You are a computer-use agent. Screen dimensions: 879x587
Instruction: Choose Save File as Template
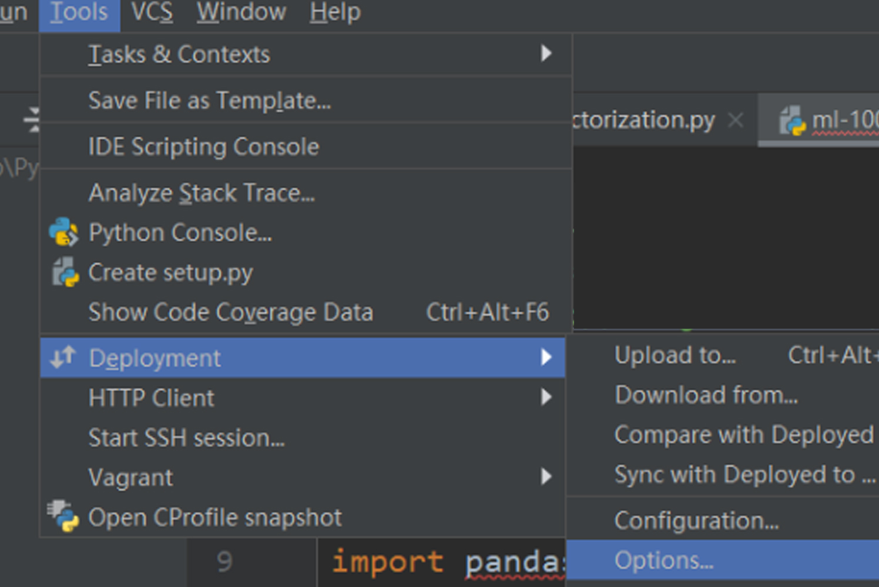(x=306, y=100)
